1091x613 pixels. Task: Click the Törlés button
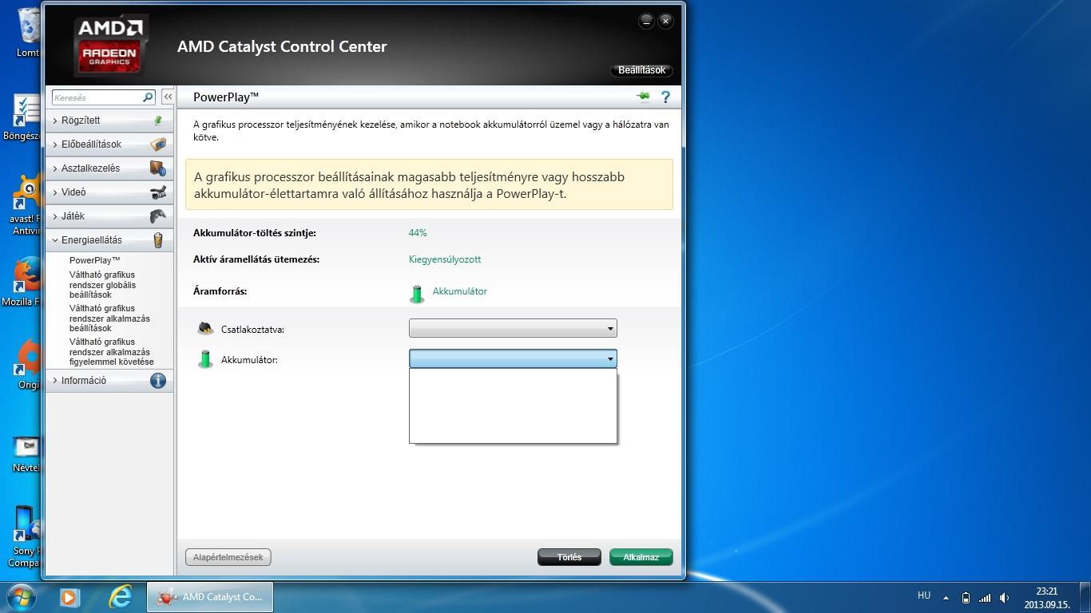(569, 557)
